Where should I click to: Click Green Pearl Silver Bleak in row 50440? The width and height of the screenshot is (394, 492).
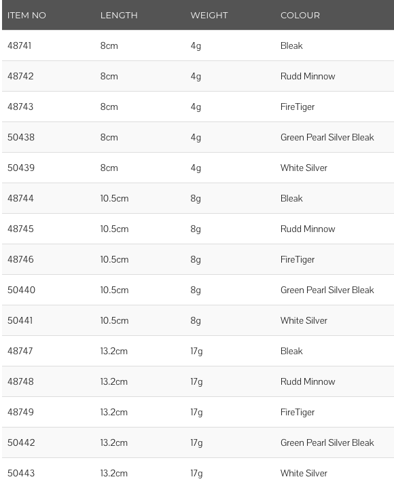pyautogui.click(x=327, y=290)
